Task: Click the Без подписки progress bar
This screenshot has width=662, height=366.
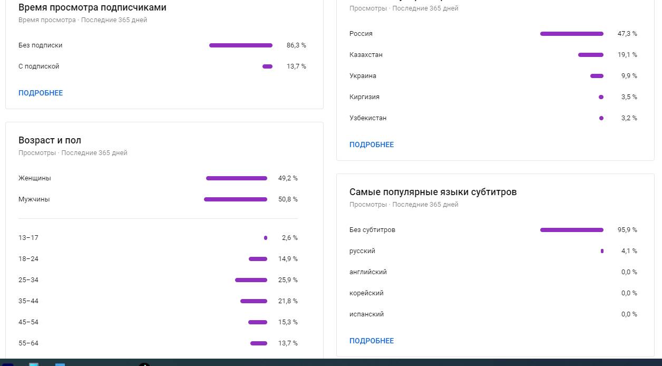Action: click(241, 45)
